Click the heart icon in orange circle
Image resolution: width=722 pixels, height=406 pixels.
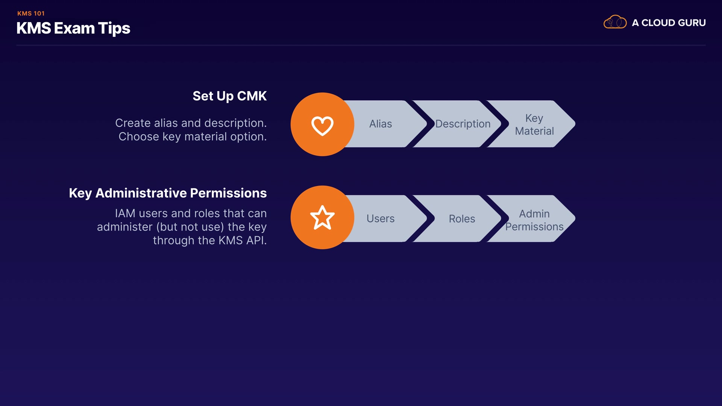tap(322, 125)
